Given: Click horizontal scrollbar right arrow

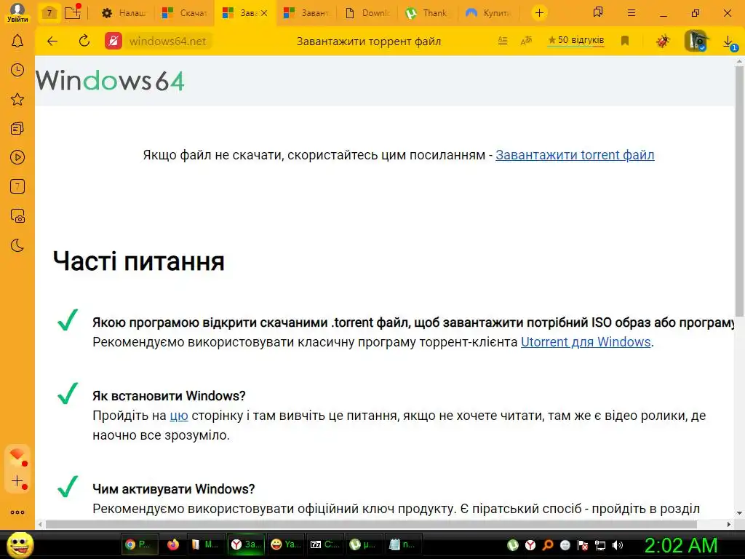Looking at the screenshot, I should pyautogui.click(x=729, y=524).
